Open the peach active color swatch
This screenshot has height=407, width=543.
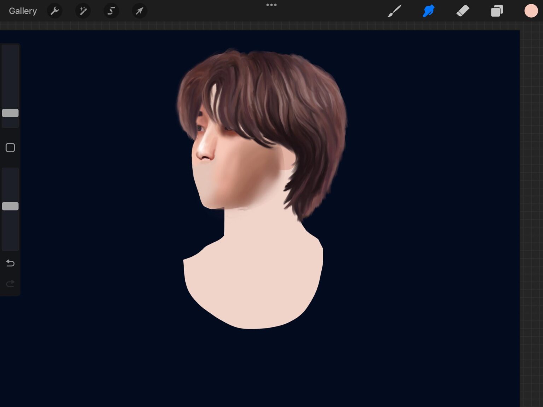coord(531,11)
